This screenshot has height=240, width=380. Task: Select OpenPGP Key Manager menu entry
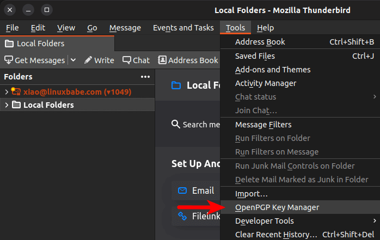click(277, 207)
